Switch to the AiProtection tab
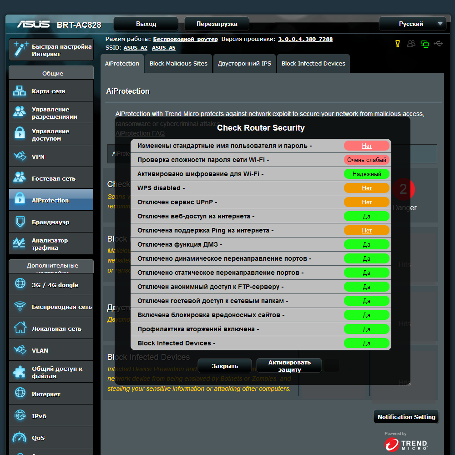 click(x=122, y=64)
